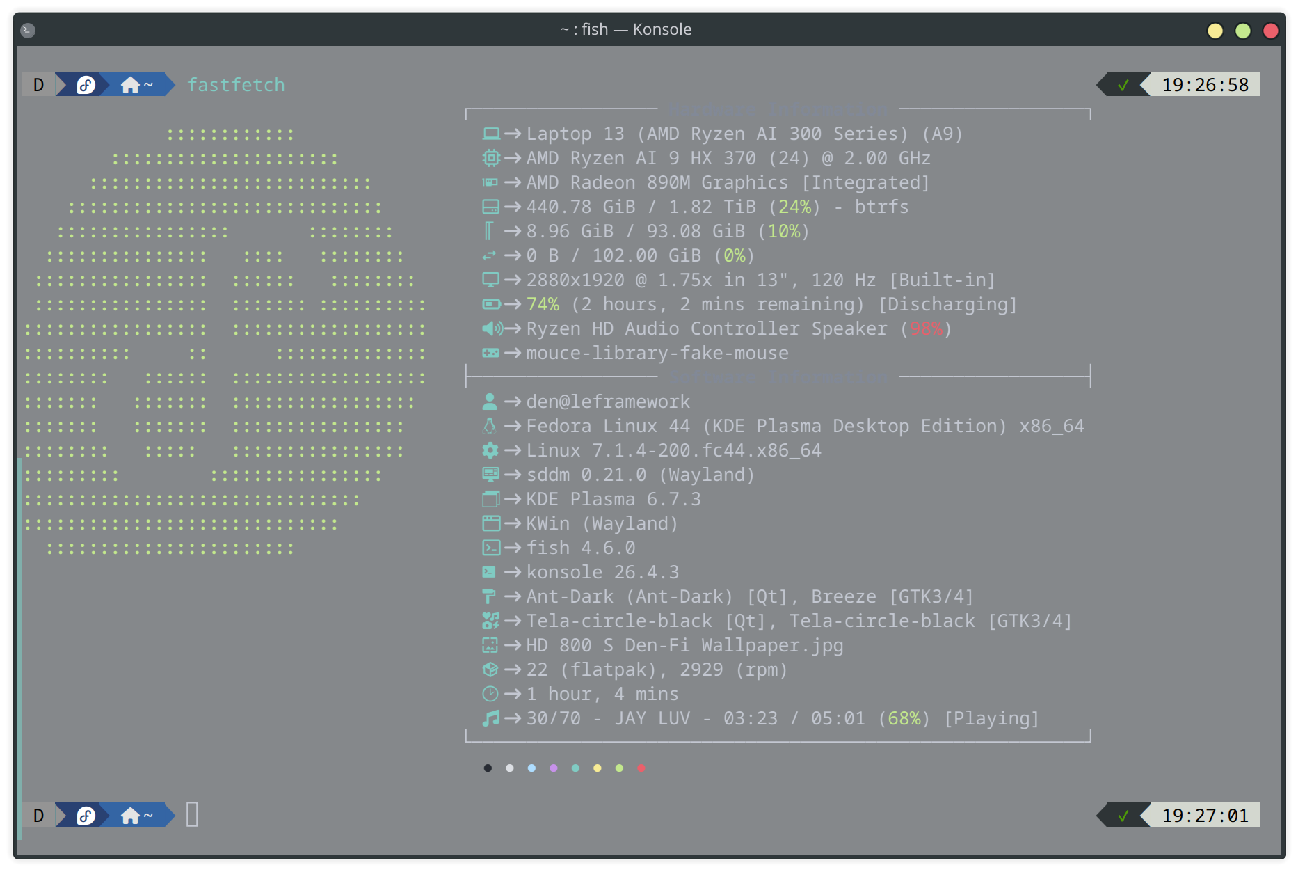Click the Fedora logo on the empty prompt line

86,816
